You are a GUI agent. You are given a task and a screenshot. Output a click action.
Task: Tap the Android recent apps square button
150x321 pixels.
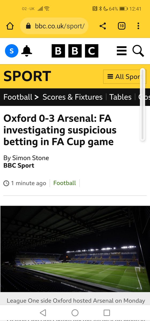(107, 312)
